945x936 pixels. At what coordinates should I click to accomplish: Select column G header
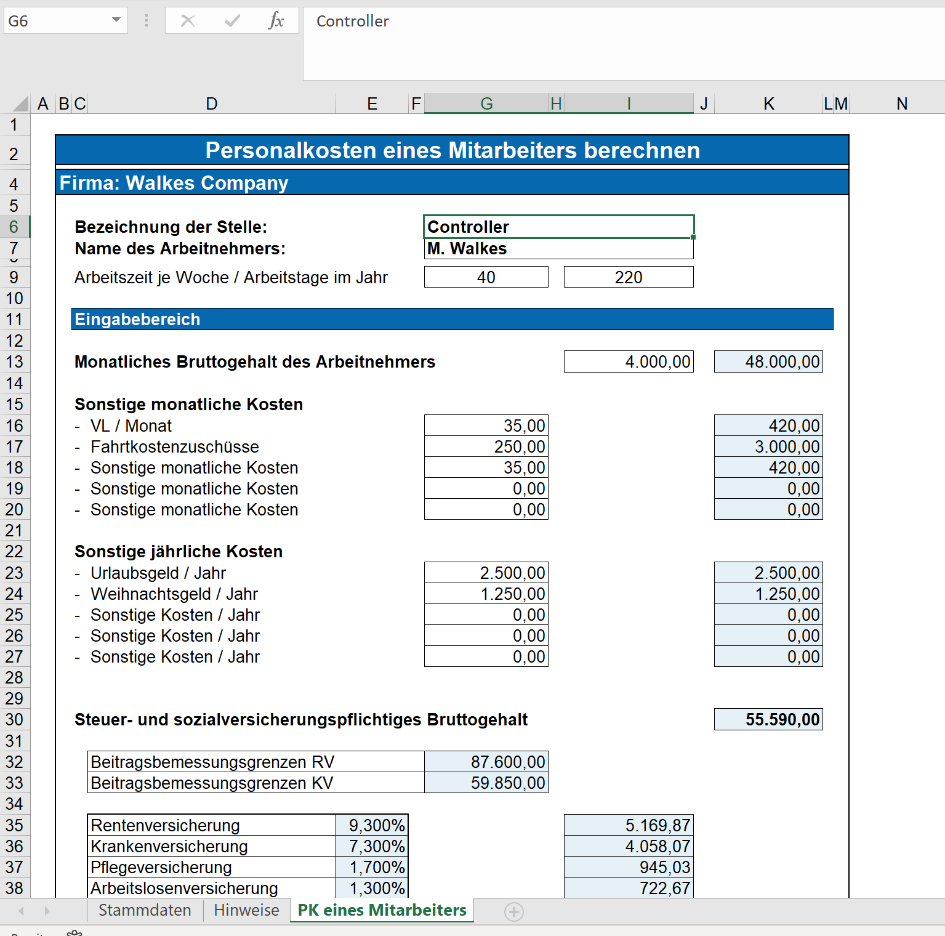pyautogui.click(x=486, y=103)
